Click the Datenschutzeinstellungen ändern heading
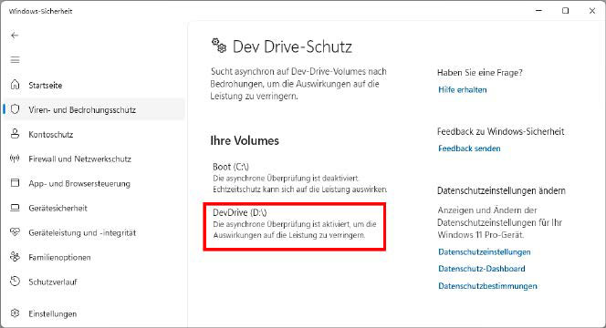Image resolution: width=606 pixels, height=328 pixels. 501,190
